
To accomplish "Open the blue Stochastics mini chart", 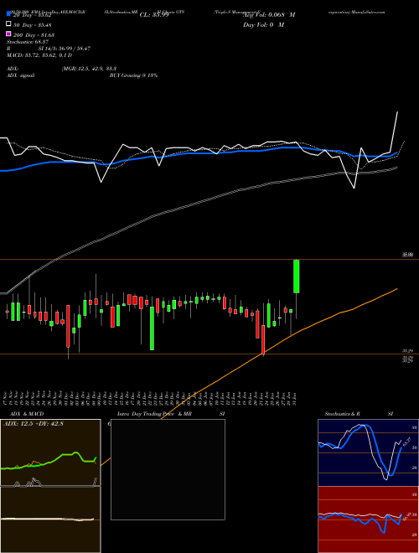I will [x=368, y=452].
